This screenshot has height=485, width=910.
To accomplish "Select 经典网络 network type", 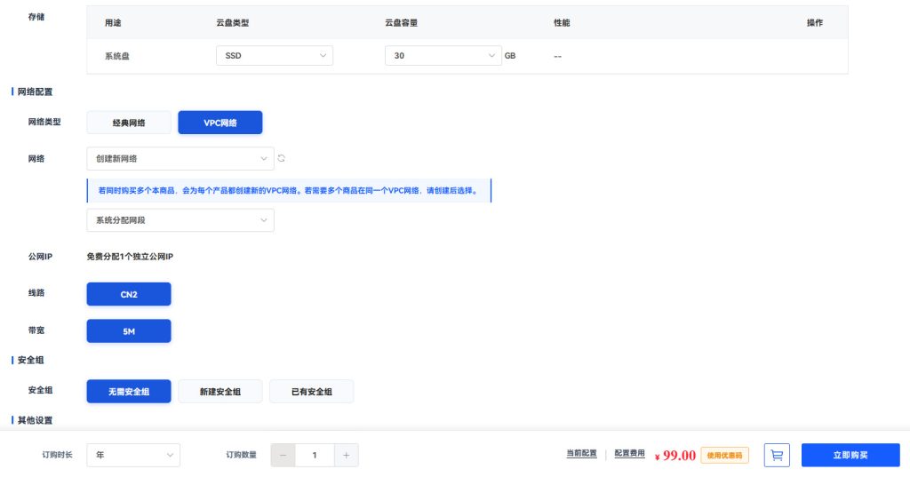I will click(129, 123).
